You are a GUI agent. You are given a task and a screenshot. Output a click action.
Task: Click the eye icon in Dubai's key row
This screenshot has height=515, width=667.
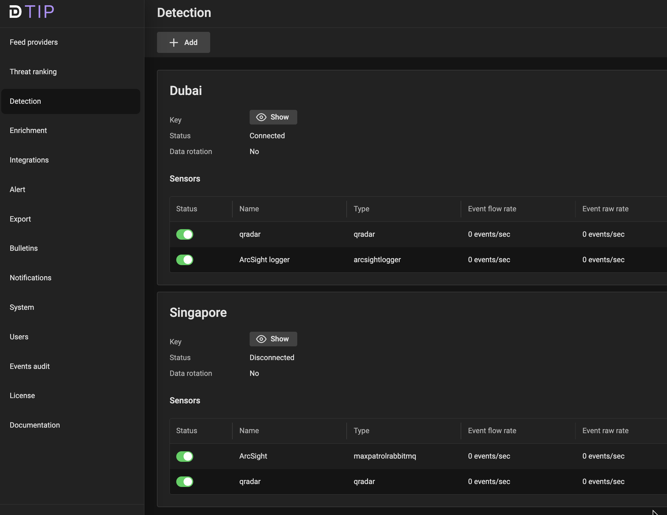pyautogui.click(x=261, y=117)
